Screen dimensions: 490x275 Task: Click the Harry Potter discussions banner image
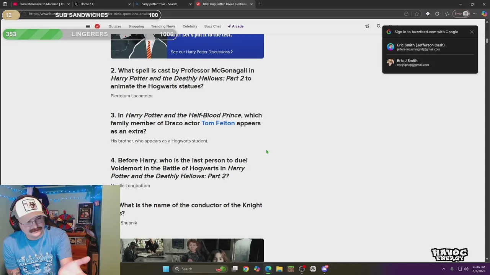[x=139, y=46]
